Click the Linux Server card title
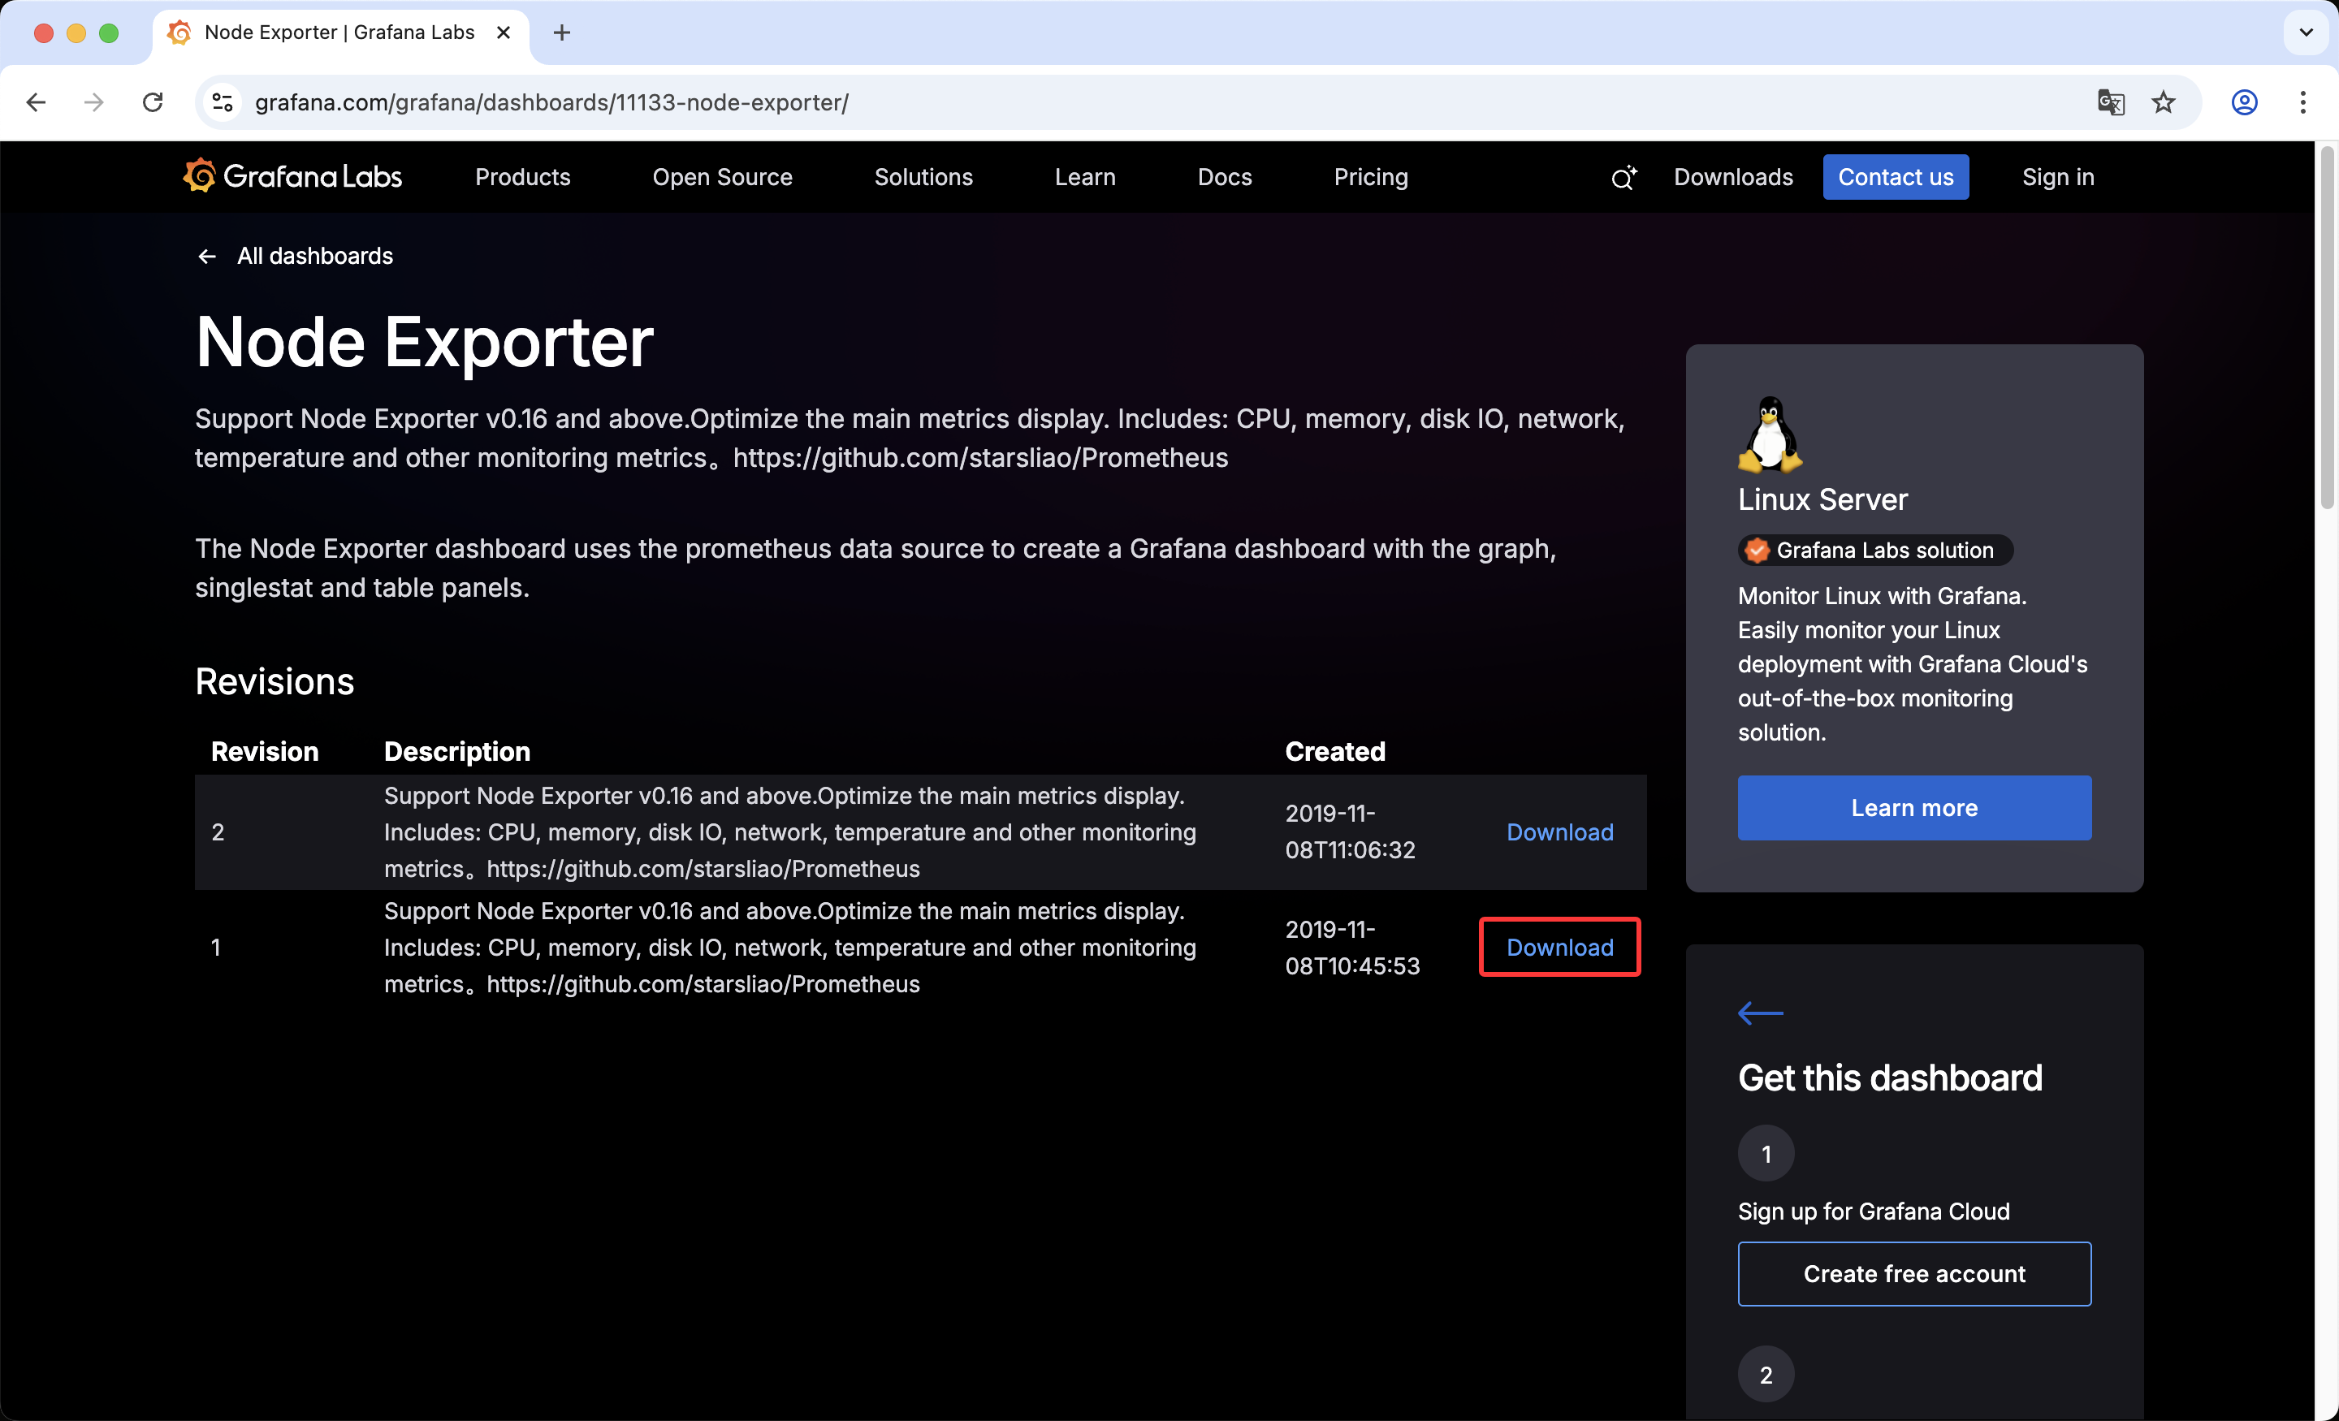Image resolution: width=2339 pixels, height=1421 pixels. 1822,499
